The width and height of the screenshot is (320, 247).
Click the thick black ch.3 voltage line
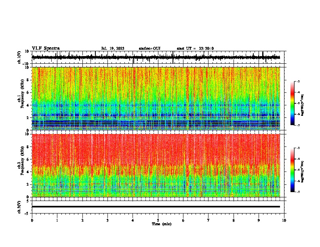click(x=156, y=207)
